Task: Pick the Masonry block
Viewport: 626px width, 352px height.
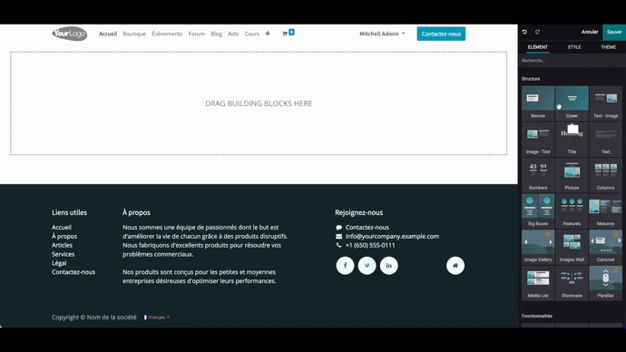Action: click(606, 210)
